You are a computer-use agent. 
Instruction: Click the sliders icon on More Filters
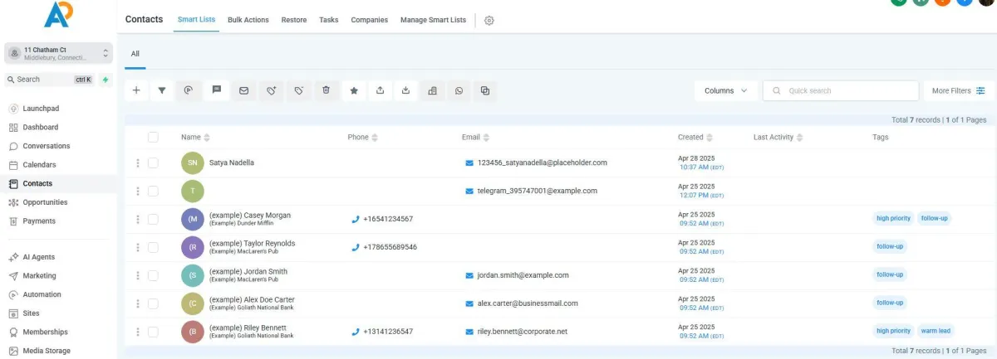(x=980, y=91)
